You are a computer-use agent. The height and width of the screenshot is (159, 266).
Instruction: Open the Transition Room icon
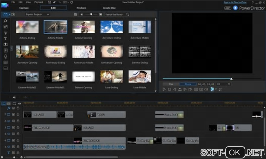click(5, 44)
